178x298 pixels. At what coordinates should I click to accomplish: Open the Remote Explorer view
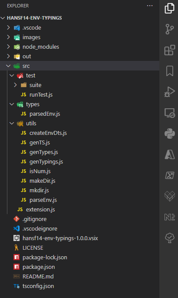[169, 113]
